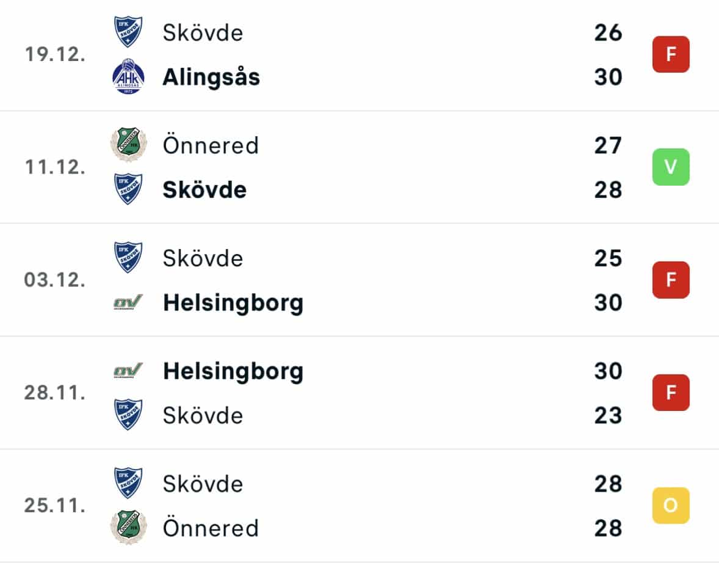Click Helsingborg OV logo in 03.12. match
The image size is (719, 563).
click(128, 302)
